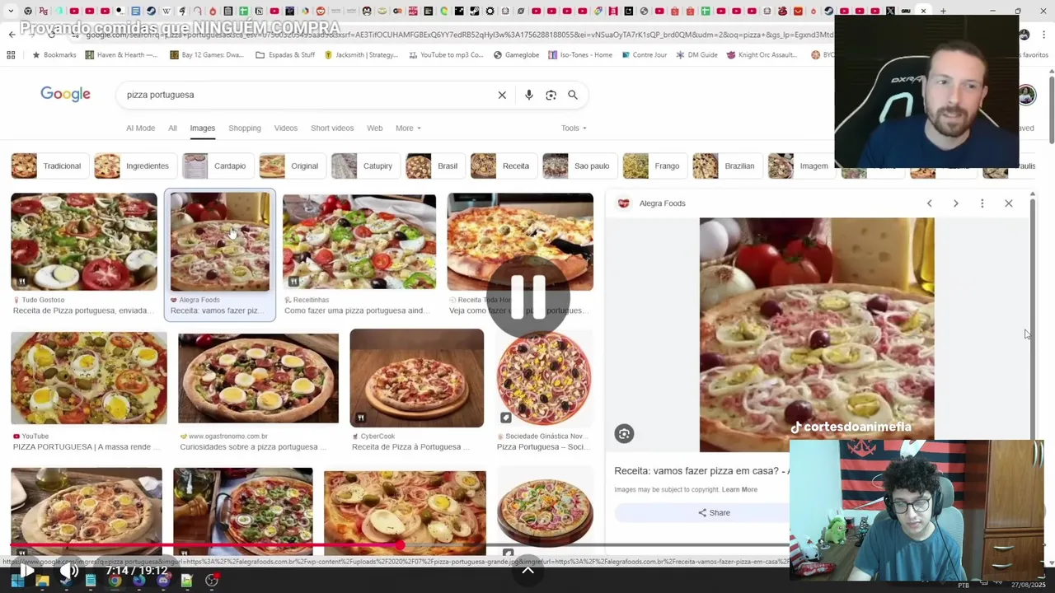
Task: Open the Bookmarks star shortcut in the bookmarks bar
Action: tap(54, 55)
